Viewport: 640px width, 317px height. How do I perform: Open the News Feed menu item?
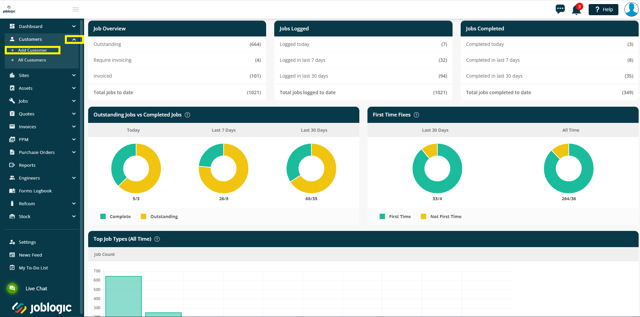(x=30, y=255)
